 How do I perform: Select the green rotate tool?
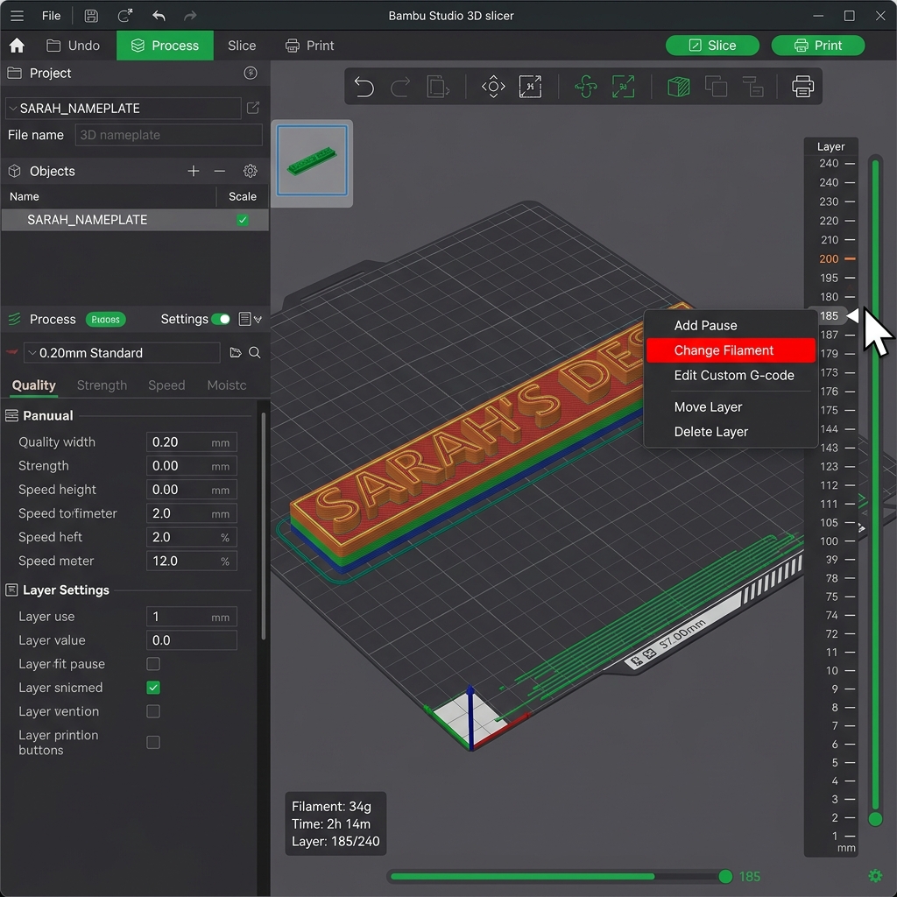point(586,87)
